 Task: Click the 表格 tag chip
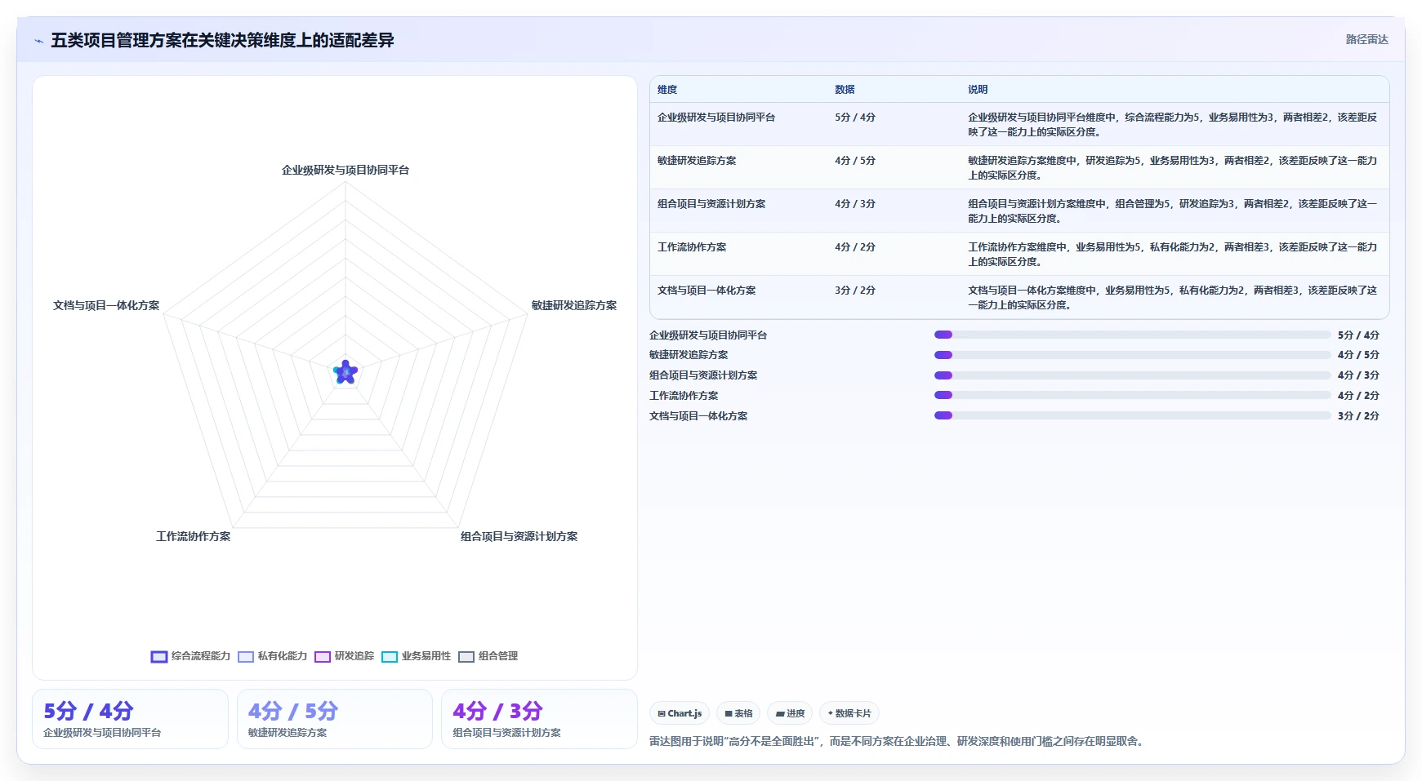tap(738, 713)
